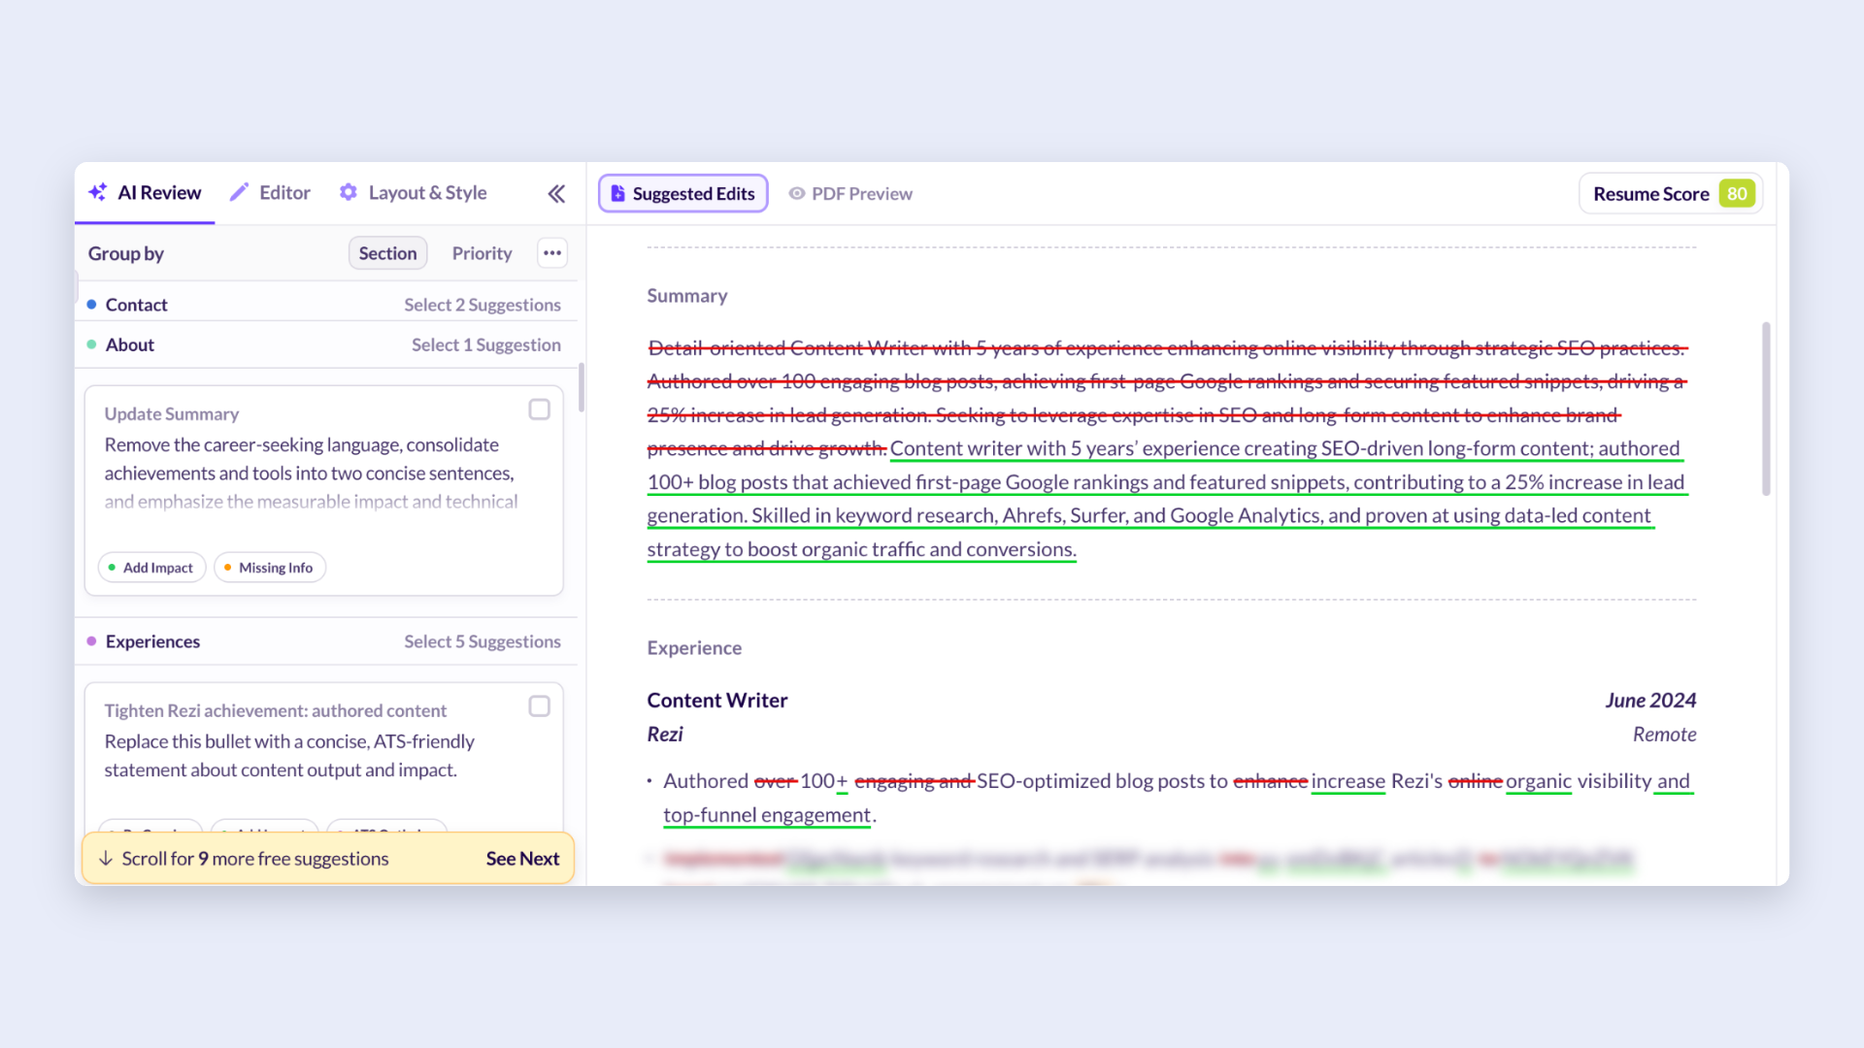Click the struck-through summary text

coord(1167,398)
